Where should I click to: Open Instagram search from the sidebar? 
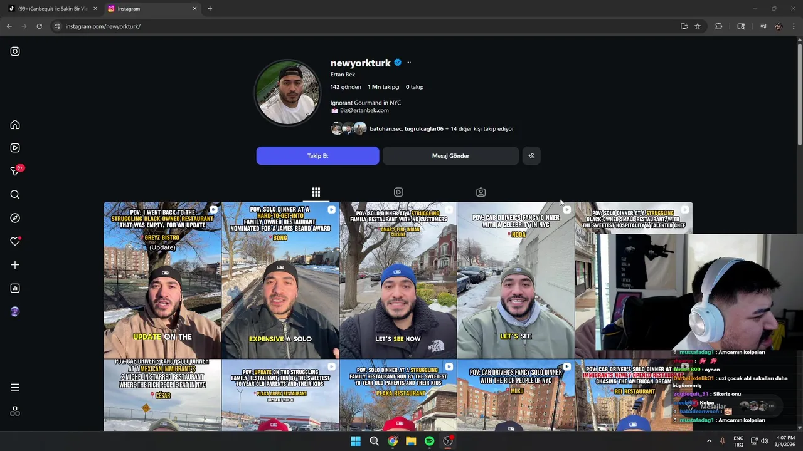click(x=15, y=195)
